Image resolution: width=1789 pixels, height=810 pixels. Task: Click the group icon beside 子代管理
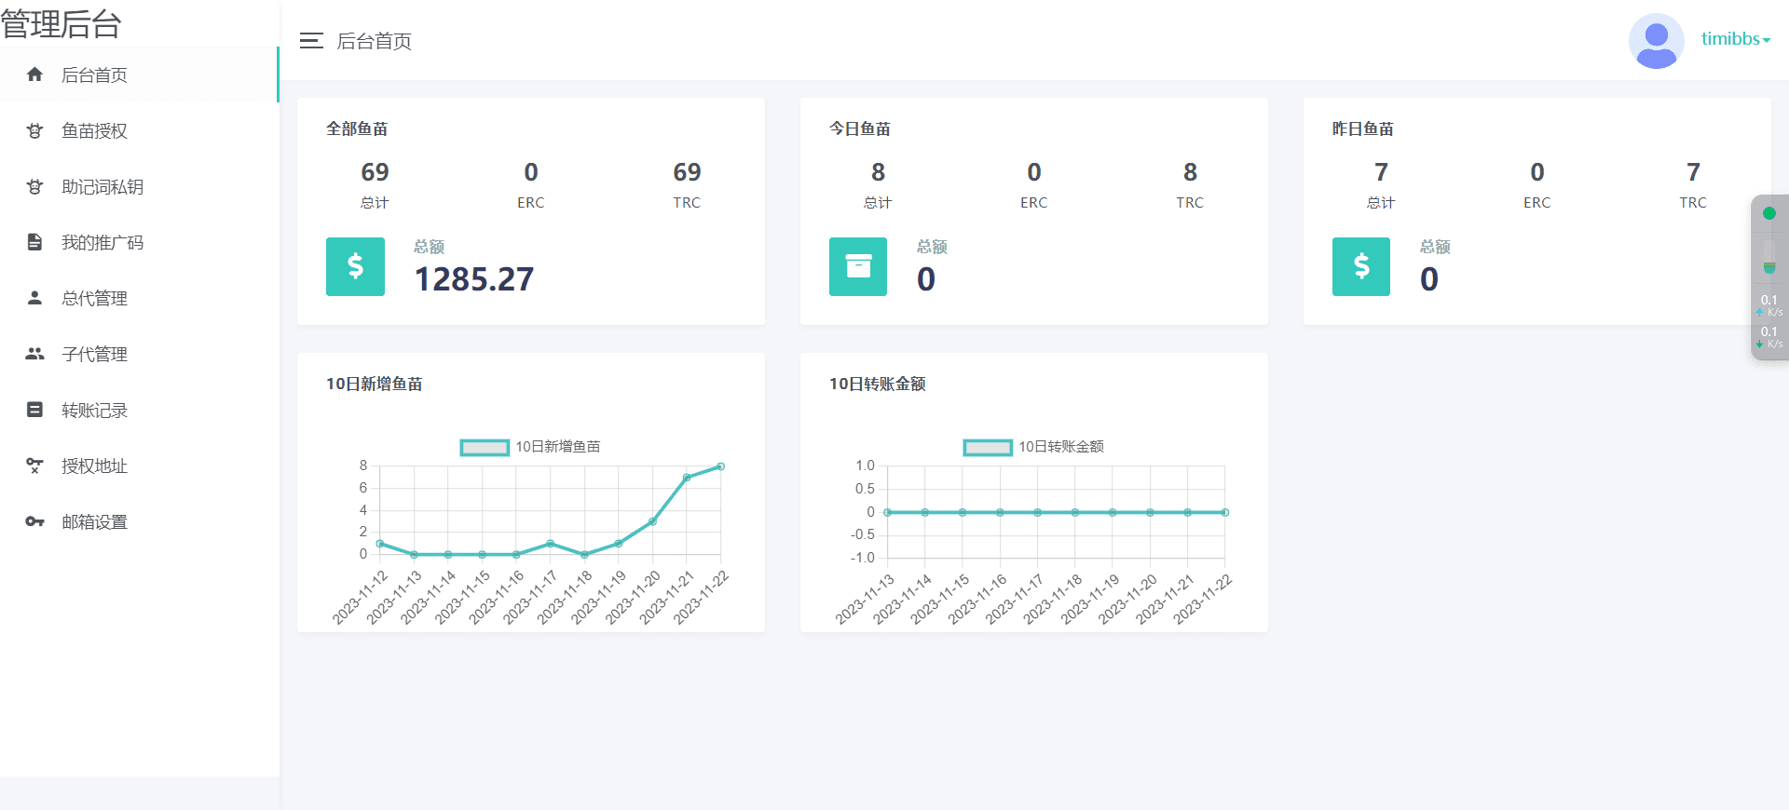34,354
